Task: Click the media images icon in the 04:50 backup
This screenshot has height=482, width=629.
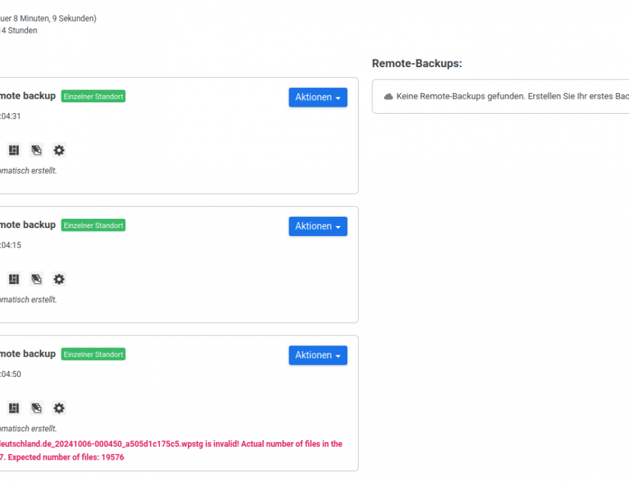Action: pyautogui.click(x=36, y=408)
